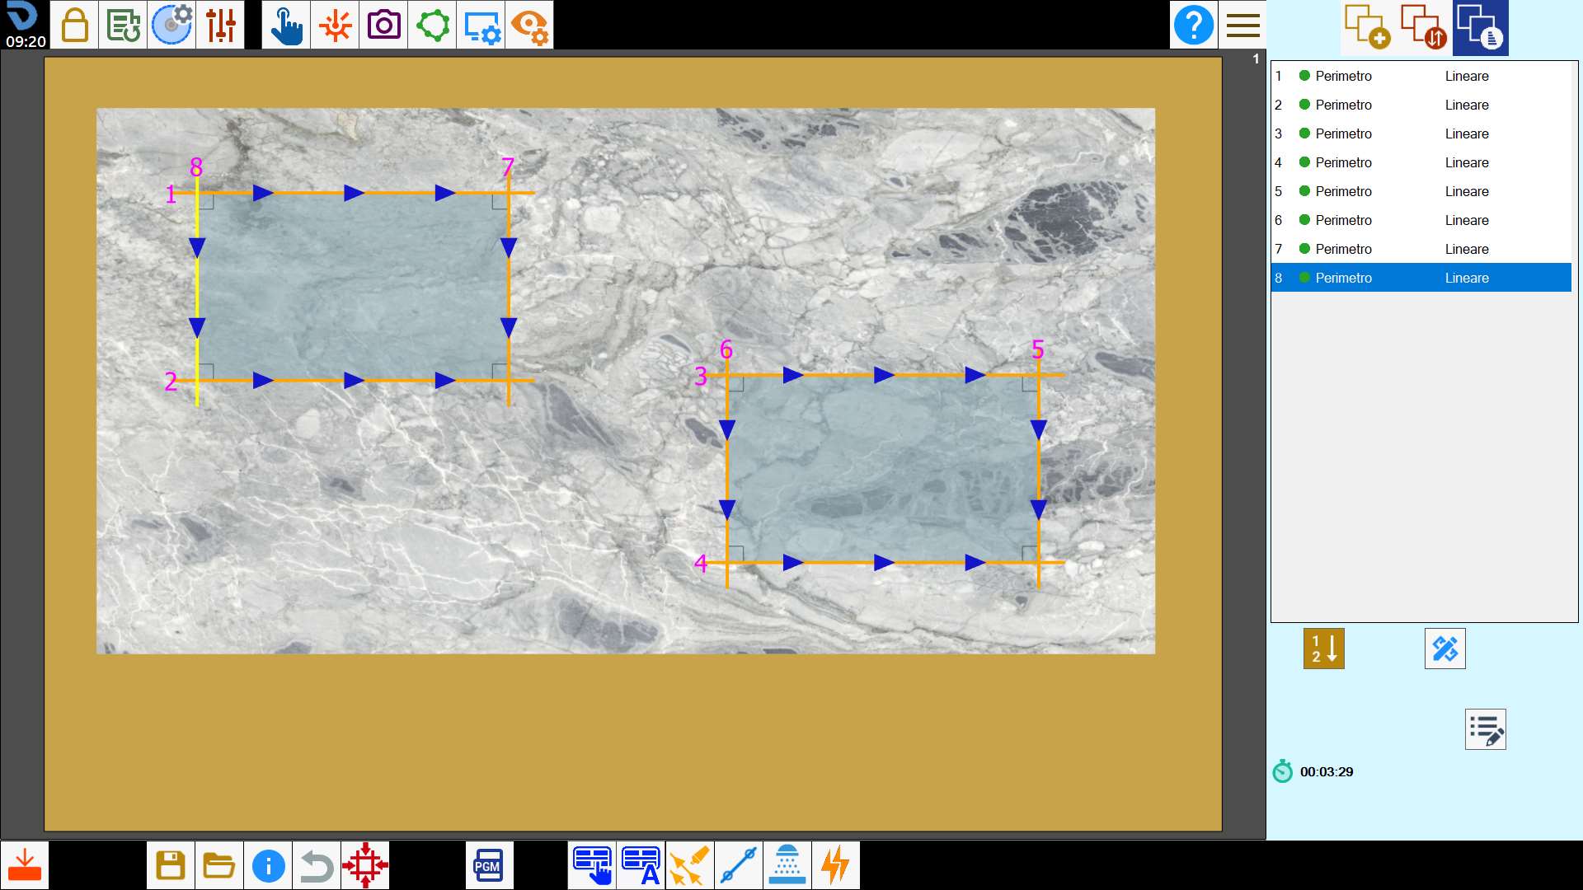Click the lightning bolt icon
Screen dimensions: 1583x890
tap(836, 865)
